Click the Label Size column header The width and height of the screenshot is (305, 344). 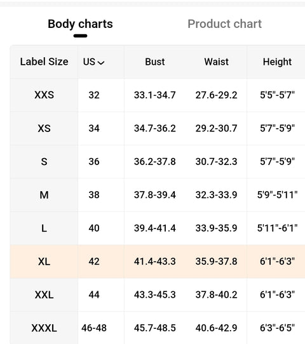[44, 62]
